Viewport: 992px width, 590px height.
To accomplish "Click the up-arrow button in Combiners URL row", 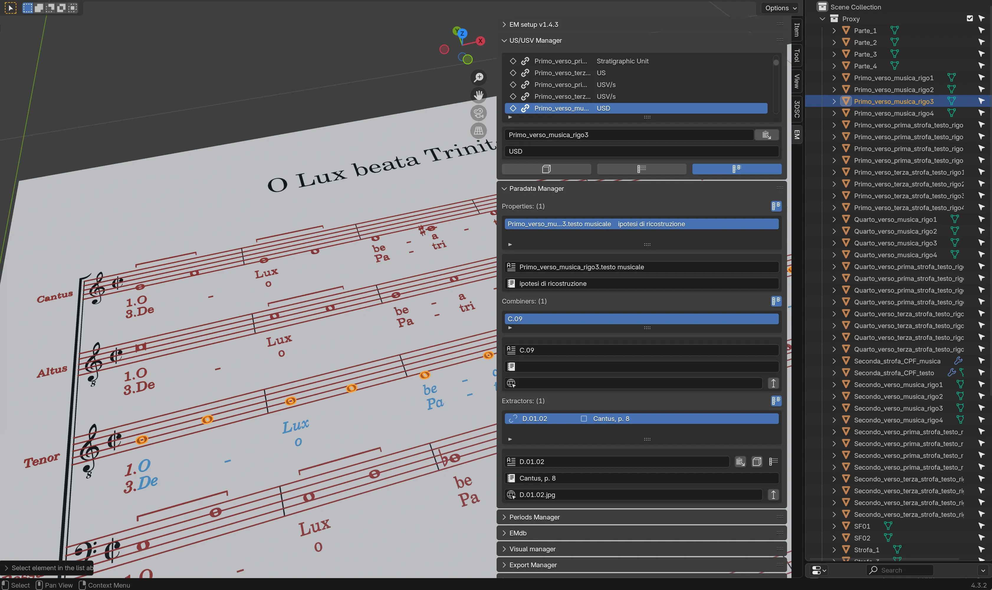I will pos(773,383).
